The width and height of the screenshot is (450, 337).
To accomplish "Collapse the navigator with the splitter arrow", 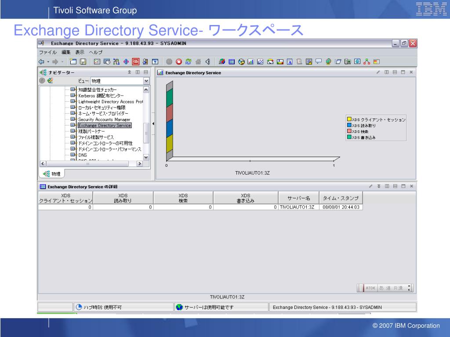I will click(x=153, y=124).
